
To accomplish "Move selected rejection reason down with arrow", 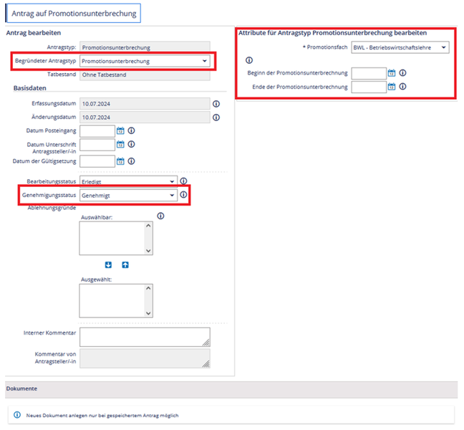I will coord(109,265).
